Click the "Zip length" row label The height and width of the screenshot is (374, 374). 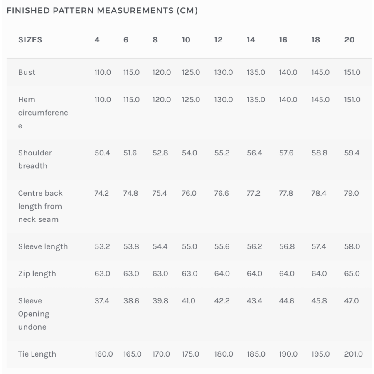[x=37, y=273]
